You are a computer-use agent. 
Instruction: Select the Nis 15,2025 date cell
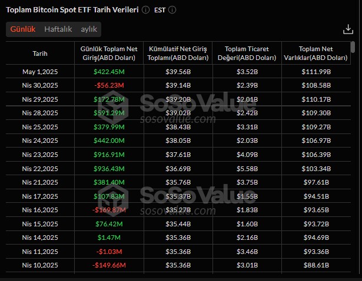(40, 224)
